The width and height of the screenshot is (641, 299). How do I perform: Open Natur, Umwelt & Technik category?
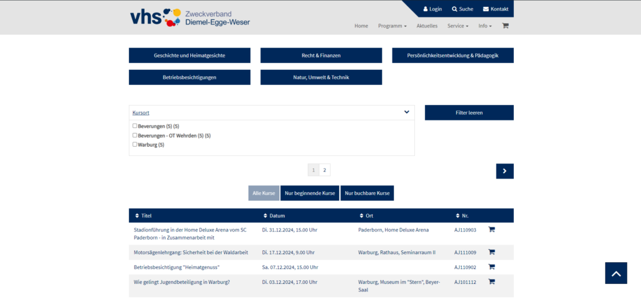[x=321, y=77]
